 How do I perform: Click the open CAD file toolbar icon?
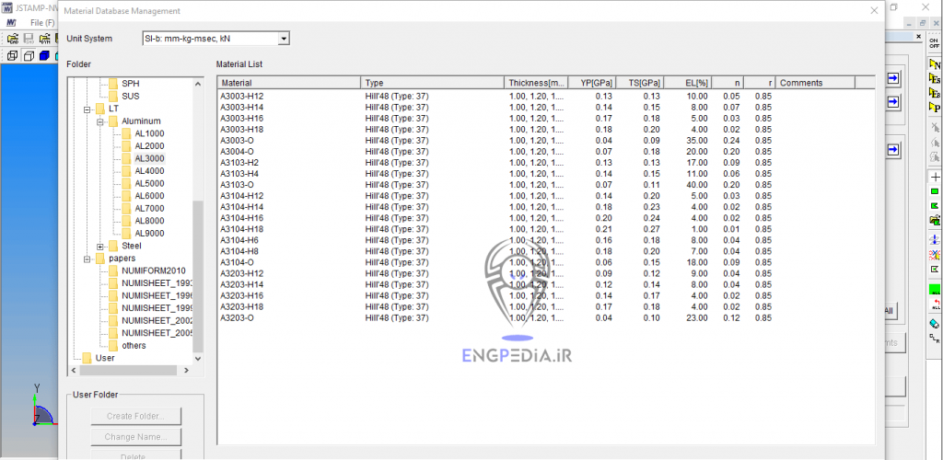(14, 40)
